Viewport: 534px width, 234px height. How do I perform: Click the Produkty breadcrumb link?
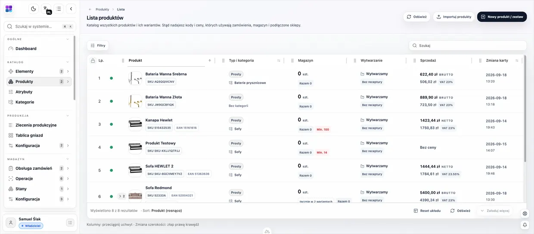[x=102, y=9]
